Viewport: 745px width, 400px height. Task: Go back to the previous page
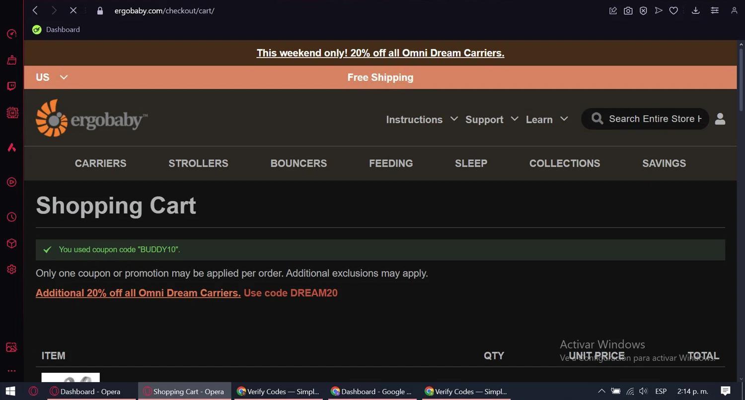pyautogui.click(x=35, y=10)
